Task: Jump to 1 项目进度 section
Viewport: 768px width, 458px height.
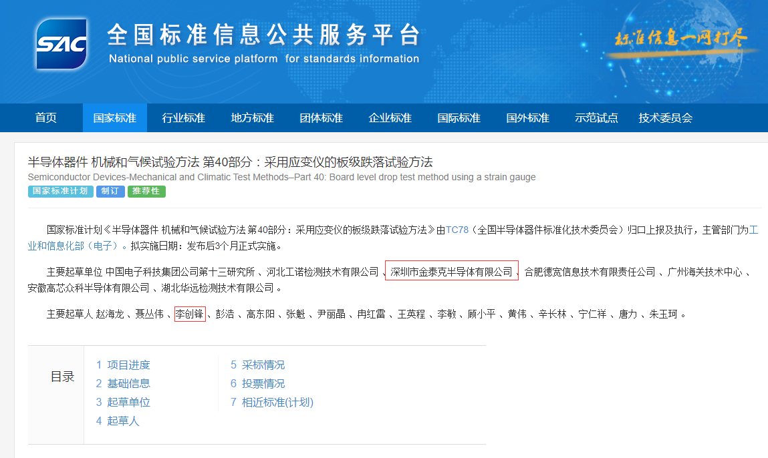Action: [x=123, y=365]
